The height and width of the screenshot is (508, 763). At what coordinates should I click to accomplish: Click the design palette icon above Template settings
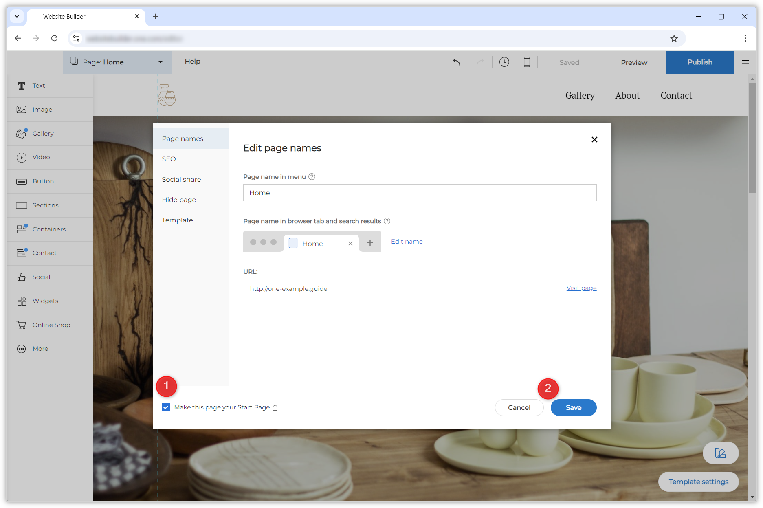coord(720,453)
